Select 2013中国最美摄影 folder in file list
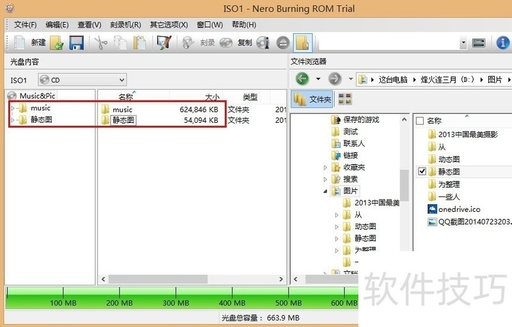Viewport: 512px width, 327px height. 463,134
